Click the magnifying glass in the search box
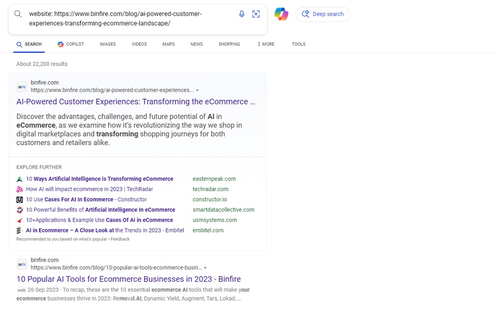 [17, 14]
